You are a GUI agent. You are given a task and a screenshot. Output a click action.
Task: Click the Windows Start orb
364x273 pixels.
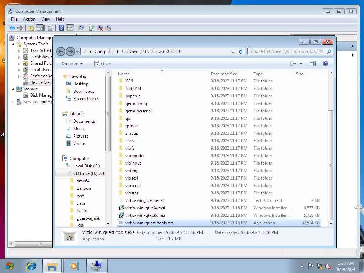[x=10, y=266]
